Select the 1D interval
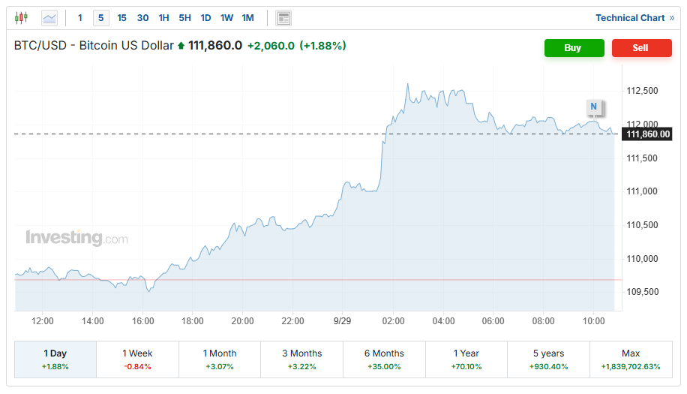 click(x=205, y=18)
